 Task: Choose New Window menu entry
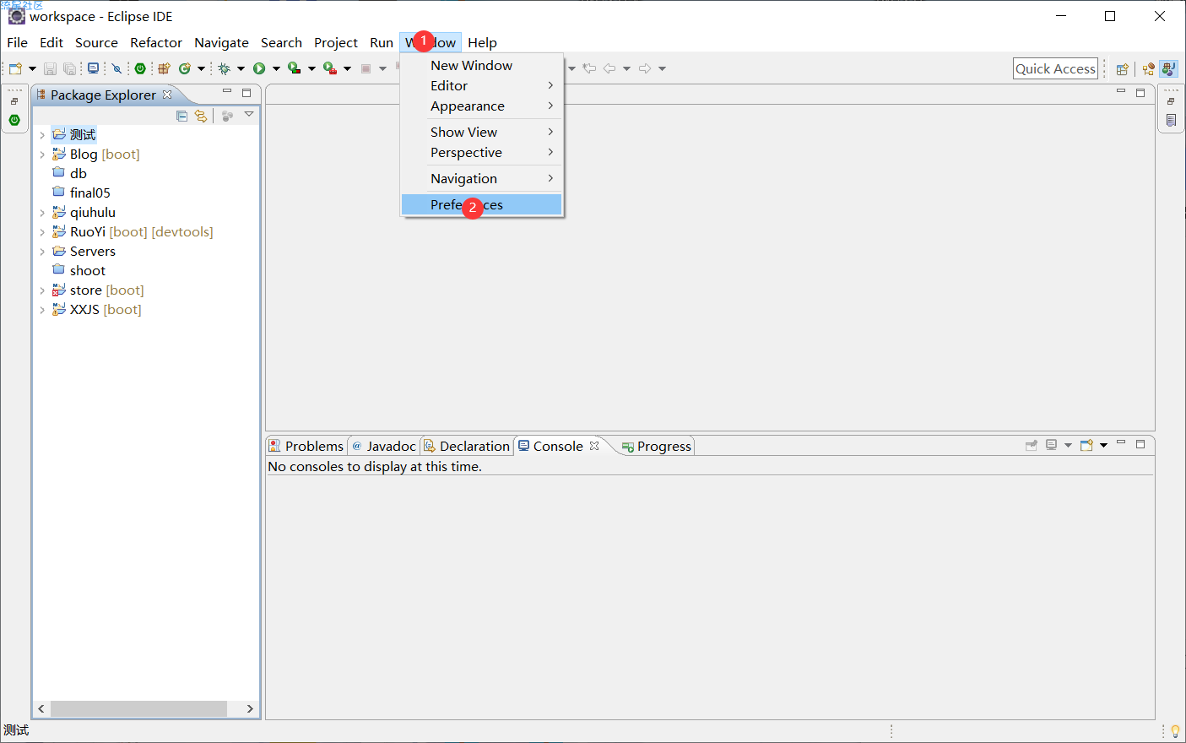pos(481,65)
